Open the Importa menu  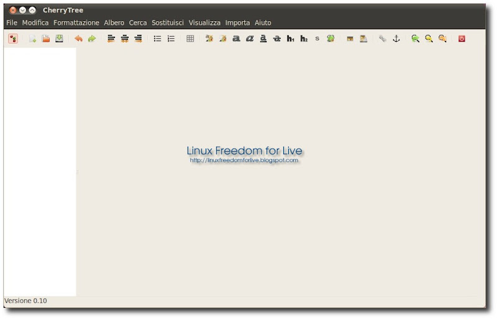(x=238, y=23)
